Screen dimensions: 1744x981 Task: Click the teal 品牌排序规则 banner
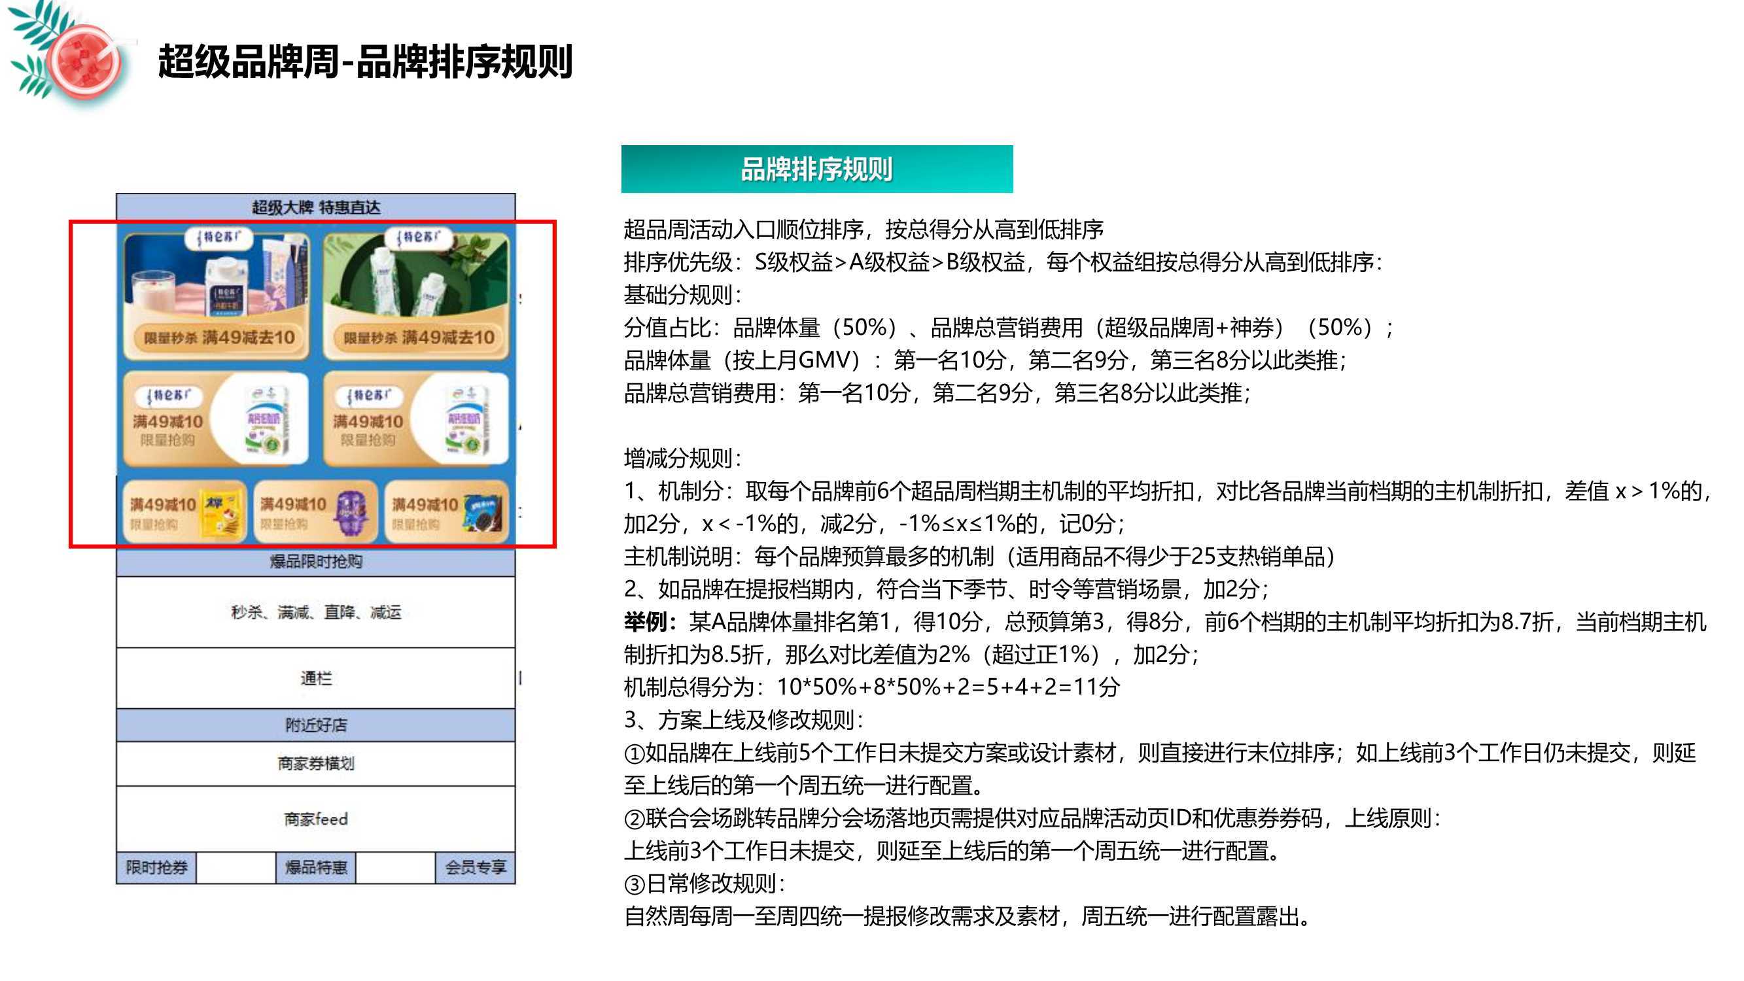(x=816, y=169)
